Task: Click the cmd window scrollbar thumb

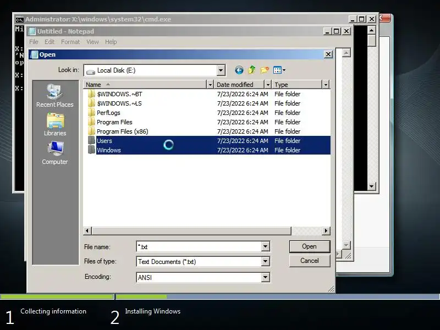Action: [x=372, y=40]
